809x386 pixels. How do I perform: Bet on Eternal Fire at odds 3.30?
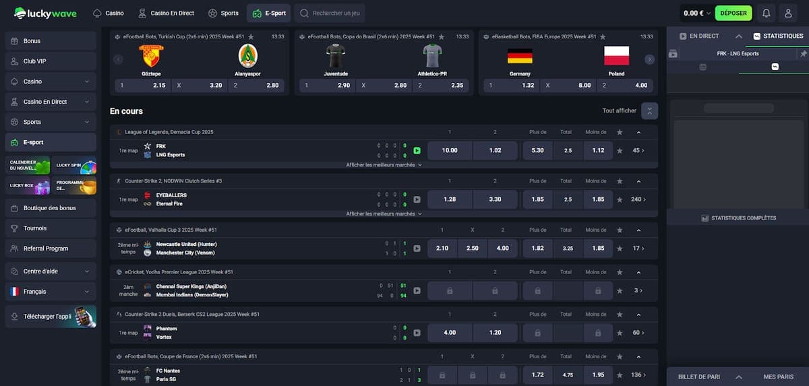495,199
